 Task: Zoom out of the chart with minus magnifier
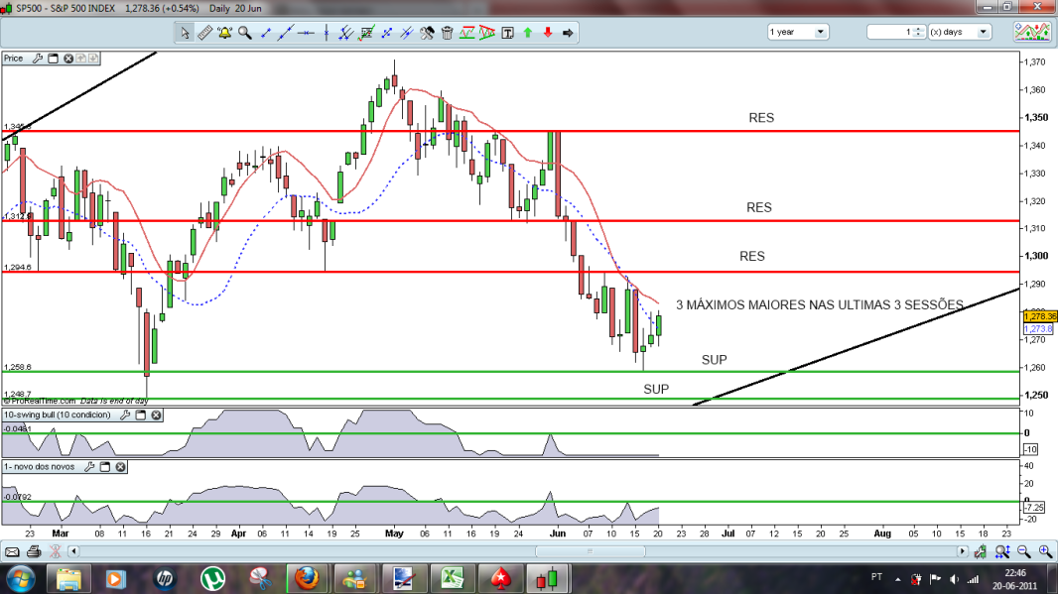pos(1022,550)
